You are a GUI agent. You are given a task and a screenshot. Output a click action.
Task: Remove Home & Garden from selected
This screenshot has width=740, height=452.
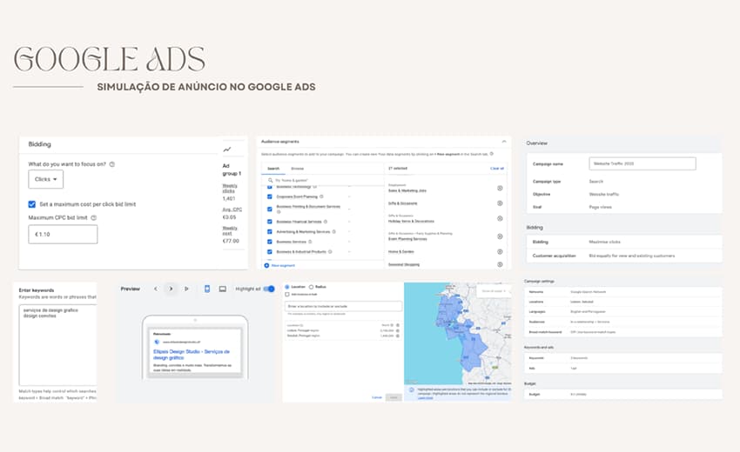[x=500, y=252]
